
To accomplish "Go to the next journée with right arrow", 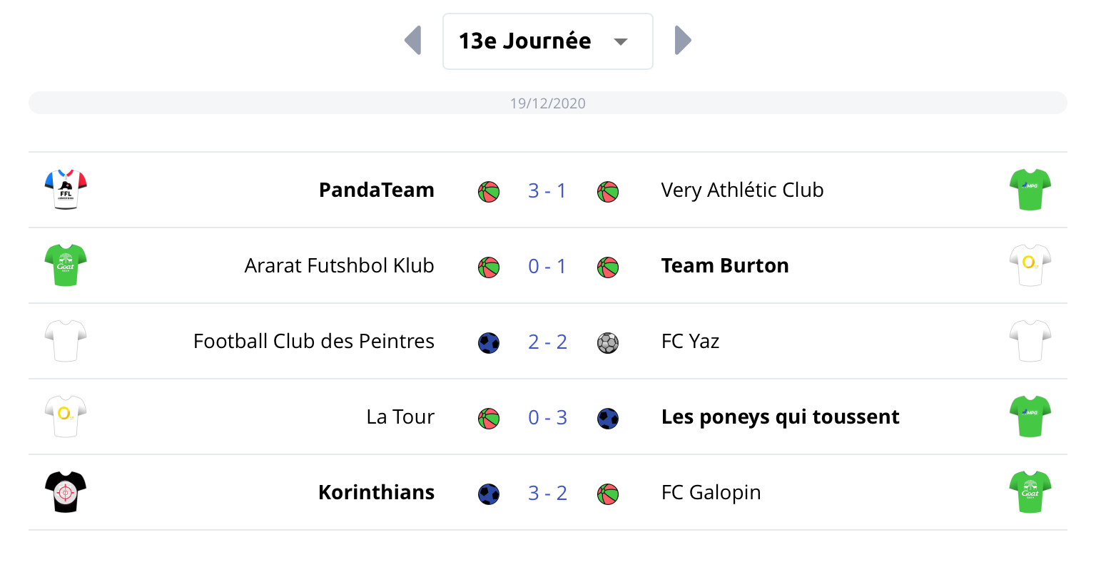I will [x=683, y=41].
